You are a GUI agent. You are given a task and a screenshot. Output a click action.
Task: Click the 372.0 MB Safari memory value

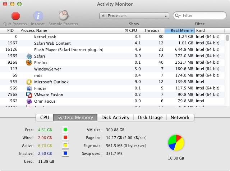(x=184, y=56)
